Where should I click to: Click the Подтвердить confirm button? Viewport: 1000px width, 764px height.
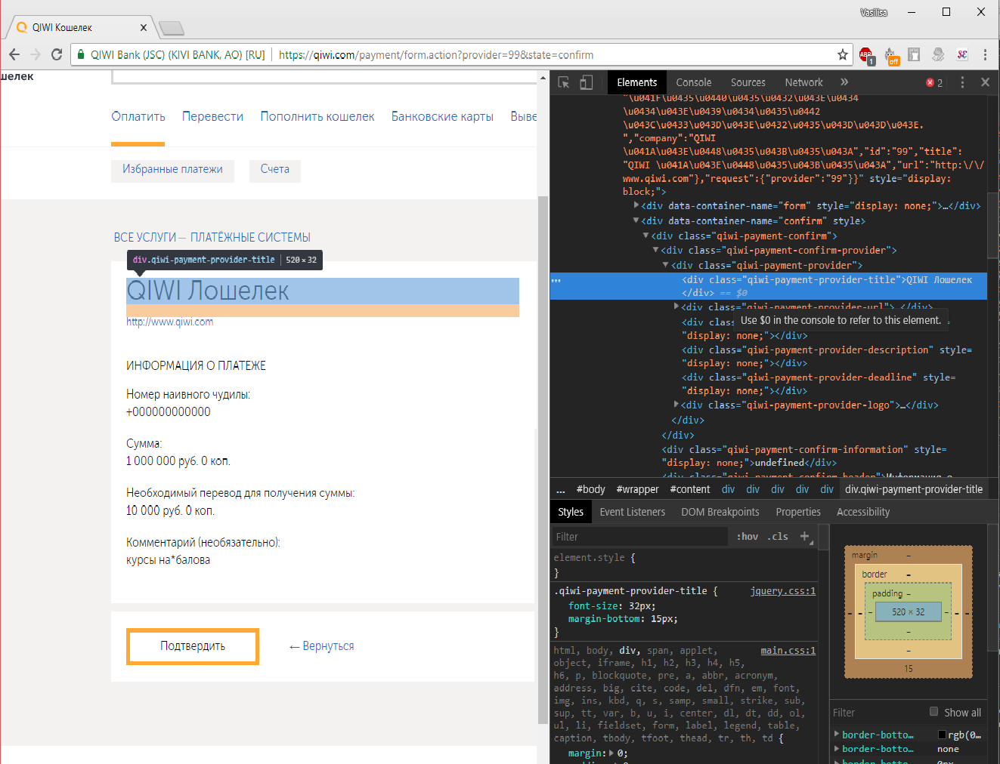point(193,646)
